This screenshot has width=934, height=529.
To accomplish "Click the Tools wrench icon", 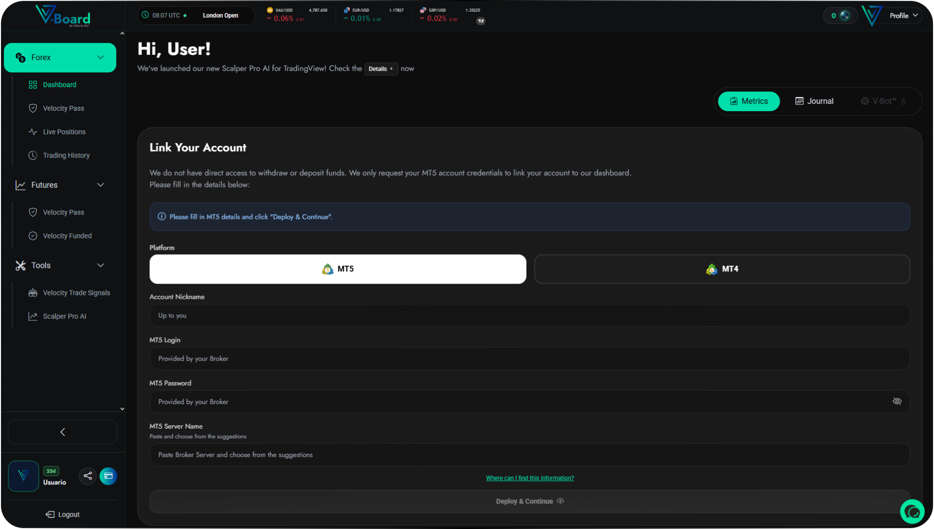I will coord(21,265).
